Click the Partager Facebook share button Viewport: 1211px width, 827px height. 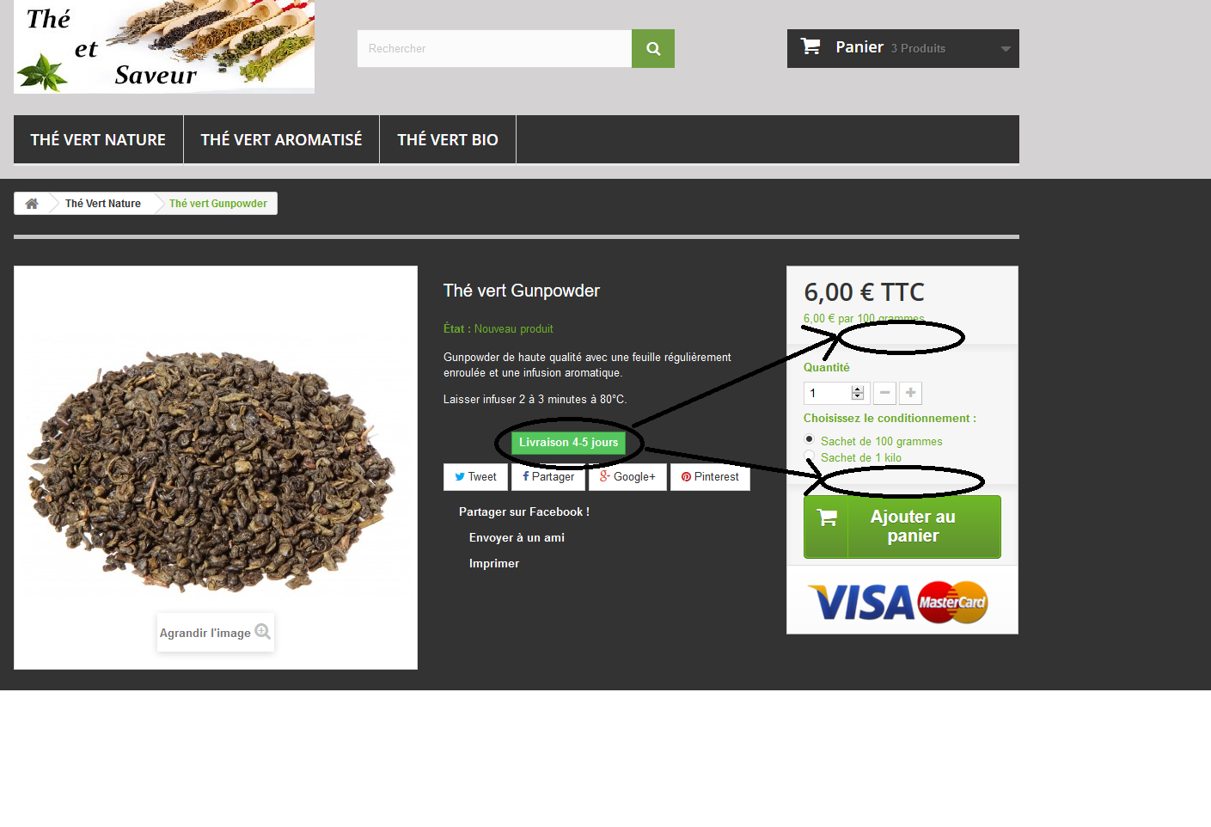pyautogui.click(x=548, y=477)
